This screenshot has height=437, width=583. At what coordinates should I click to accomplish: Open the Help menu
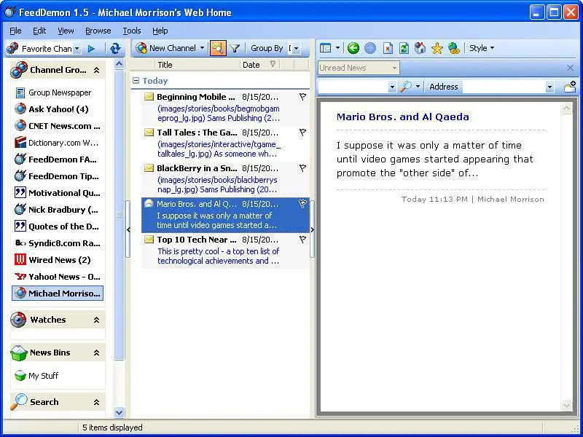tap(160, 31)
